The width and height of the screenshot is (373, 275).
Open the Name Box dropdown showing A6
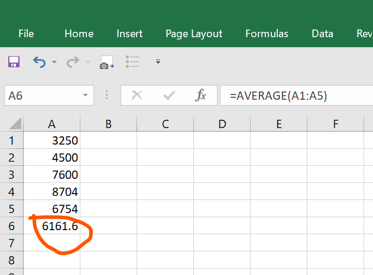coord(85,95)
